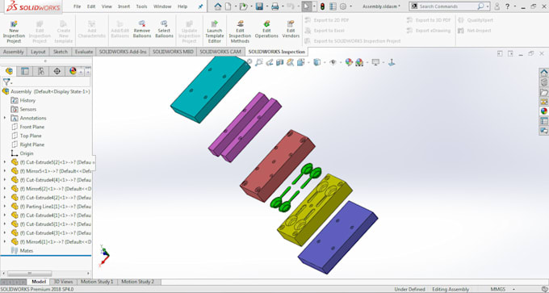Open MMGS units dropdown in status bar

514,290
